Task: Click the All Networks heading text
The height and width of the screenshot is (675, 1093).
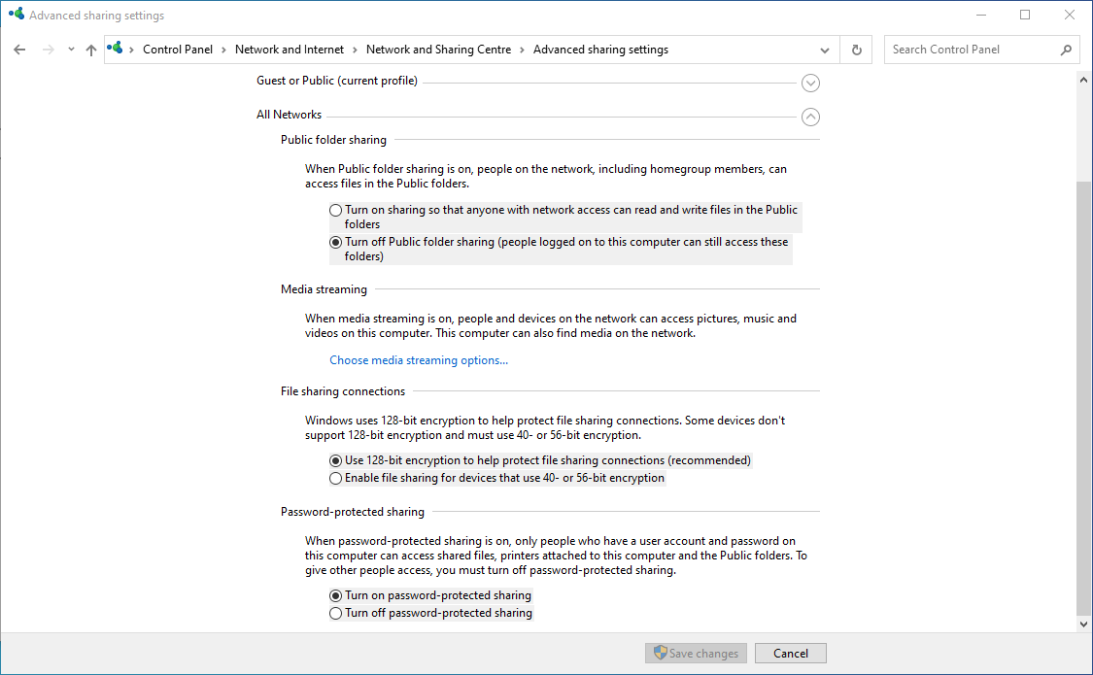Action: [289, 115]
